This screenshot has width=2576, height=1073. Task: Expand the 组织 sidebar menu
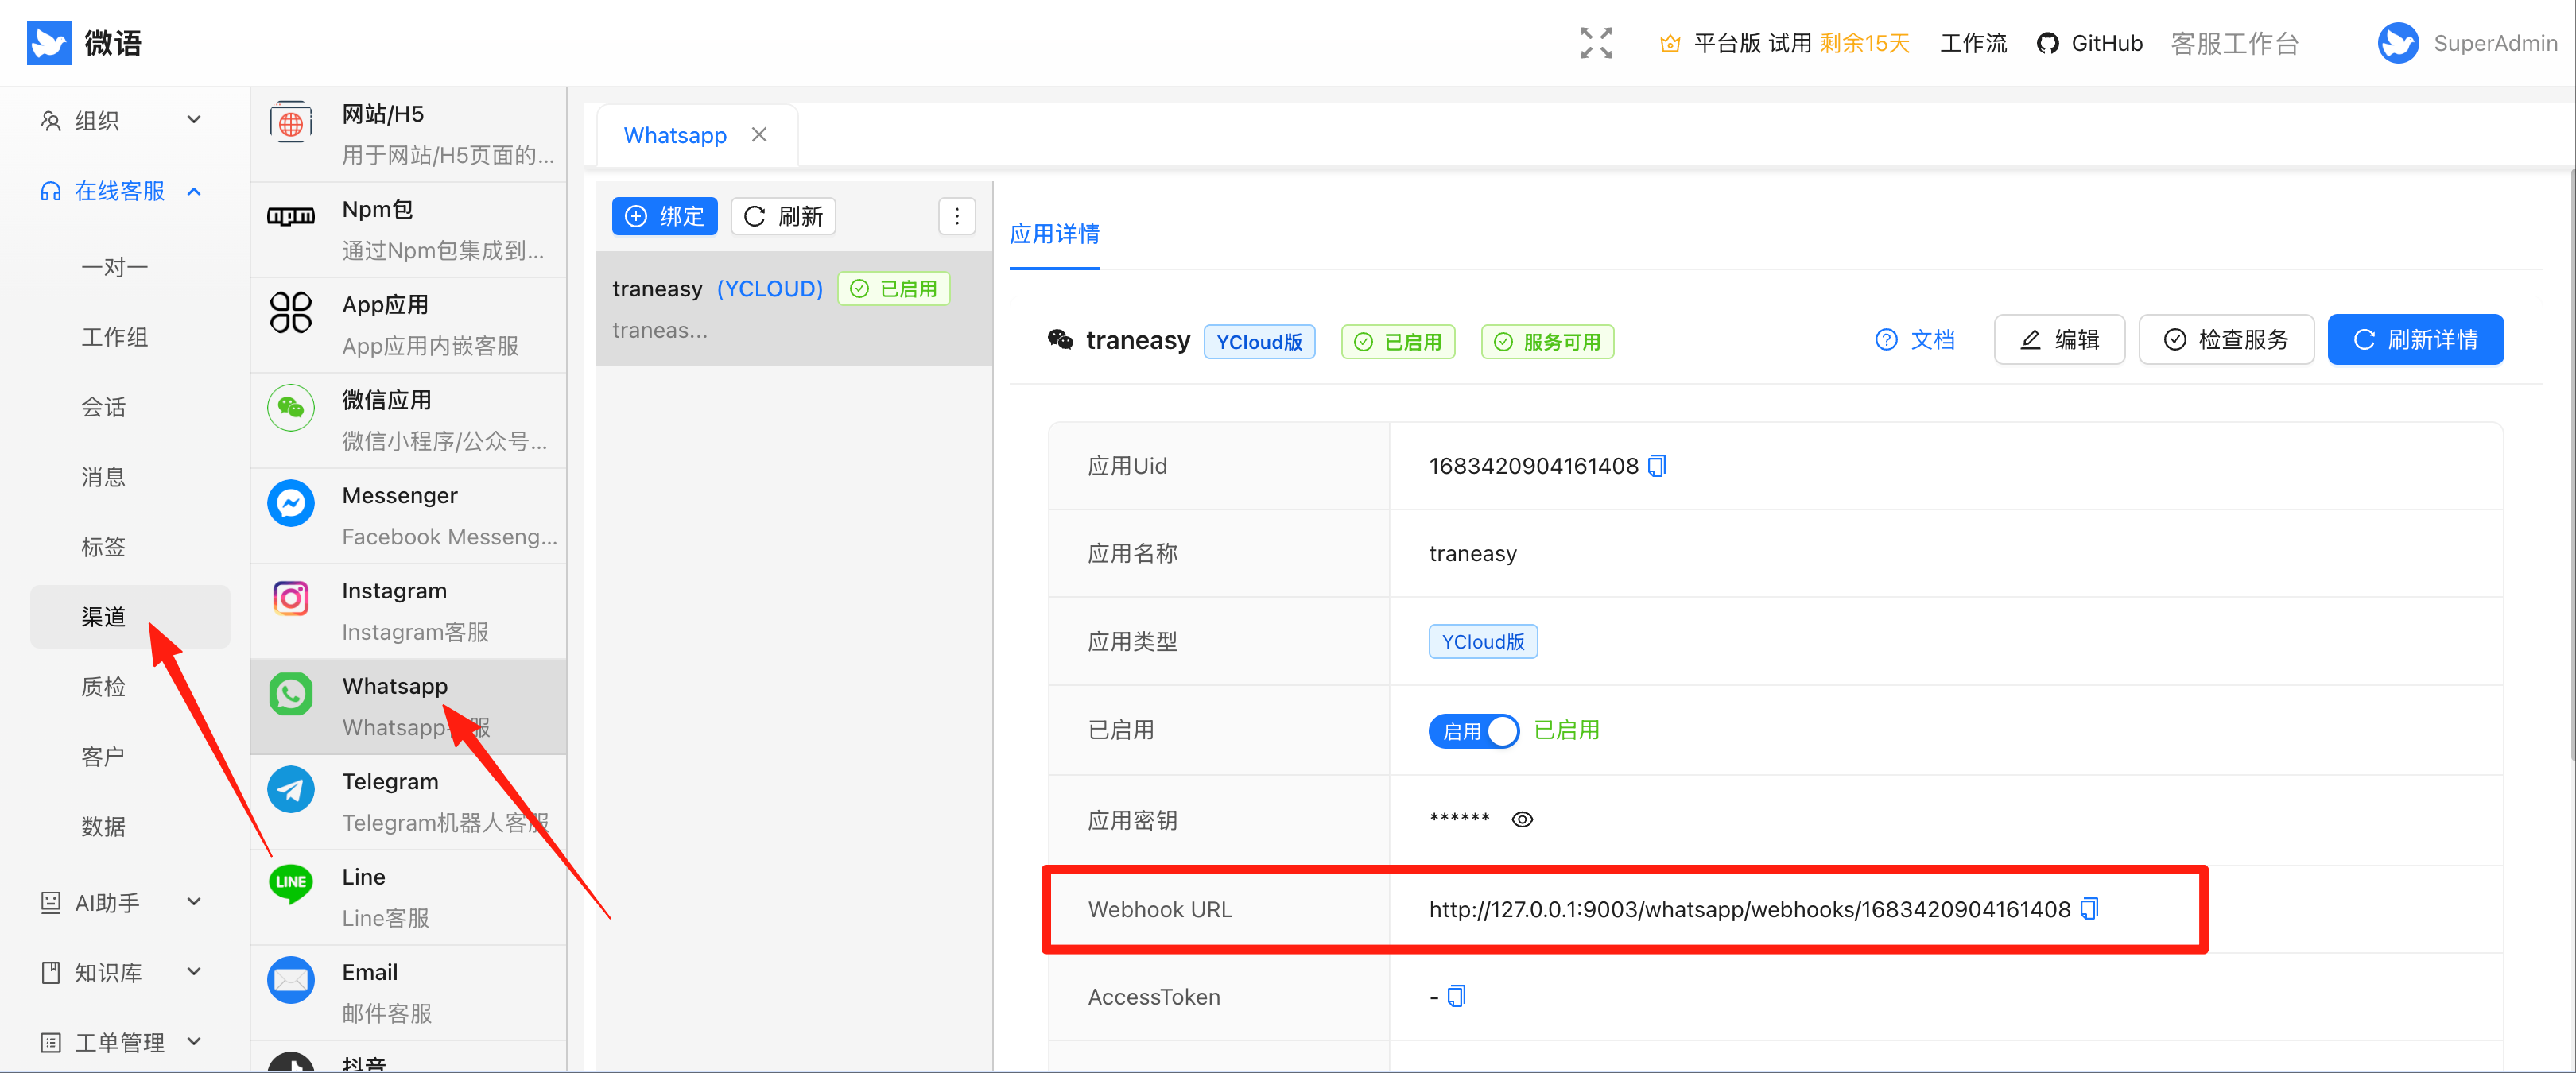120,121
